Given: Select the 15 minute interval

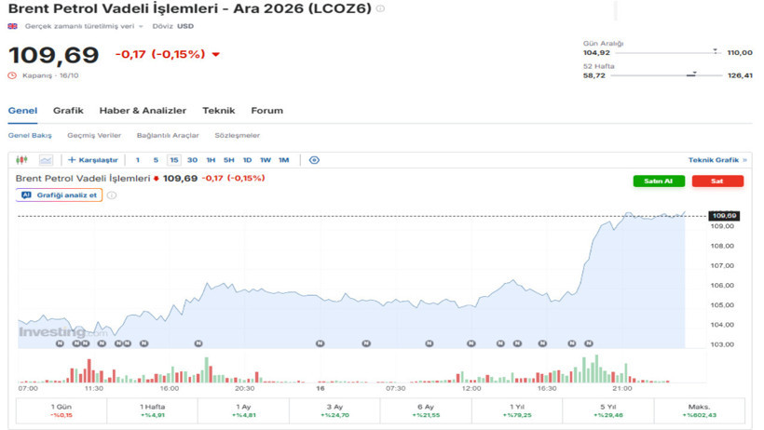Looking at the screenshot, I should tap(174, 160).
